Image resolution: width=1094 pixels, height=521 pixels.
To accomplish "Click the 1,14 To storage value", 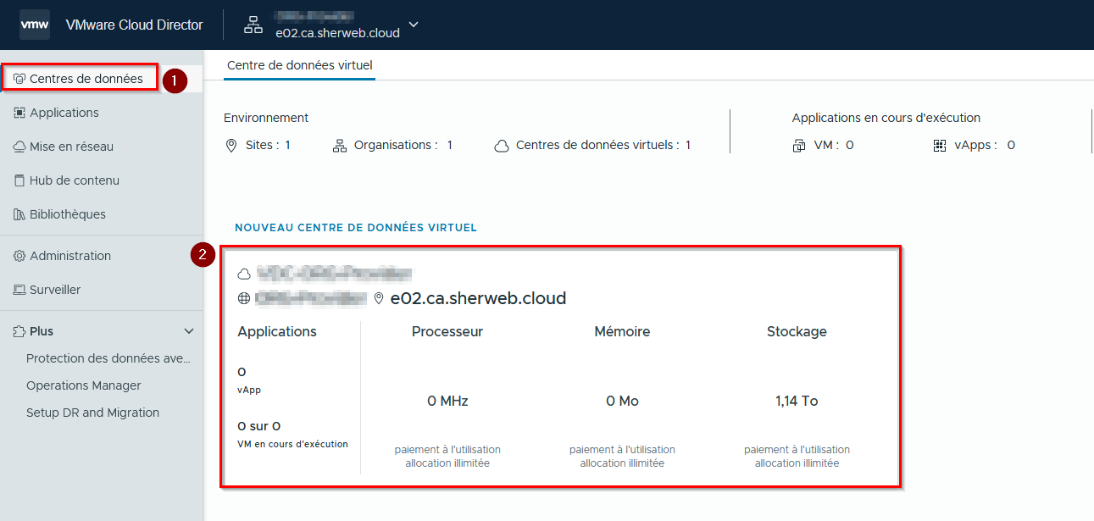I will pyautogui.click(x=797, y=401).
